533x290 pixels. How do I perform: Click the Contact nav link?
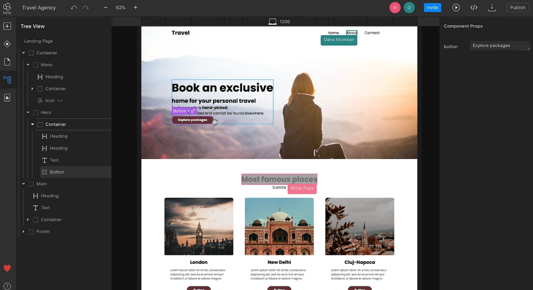pyautogui.click(x=372, y=33)
